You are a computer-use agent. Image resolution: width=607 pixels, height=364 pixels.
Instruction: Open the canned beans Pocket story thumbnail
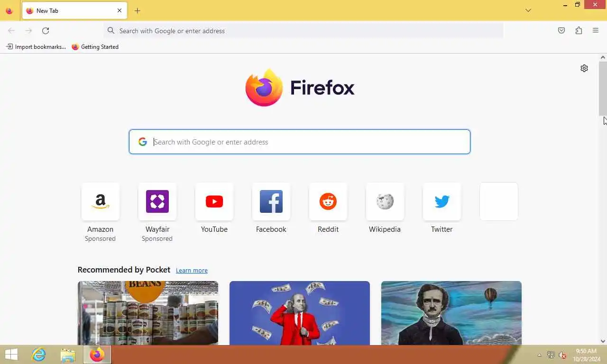tap(148, 313)
